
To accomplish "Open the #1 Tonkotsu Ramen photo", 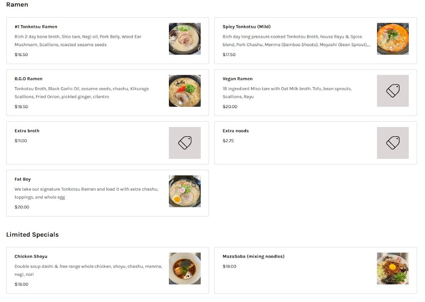I will [185, 39].
